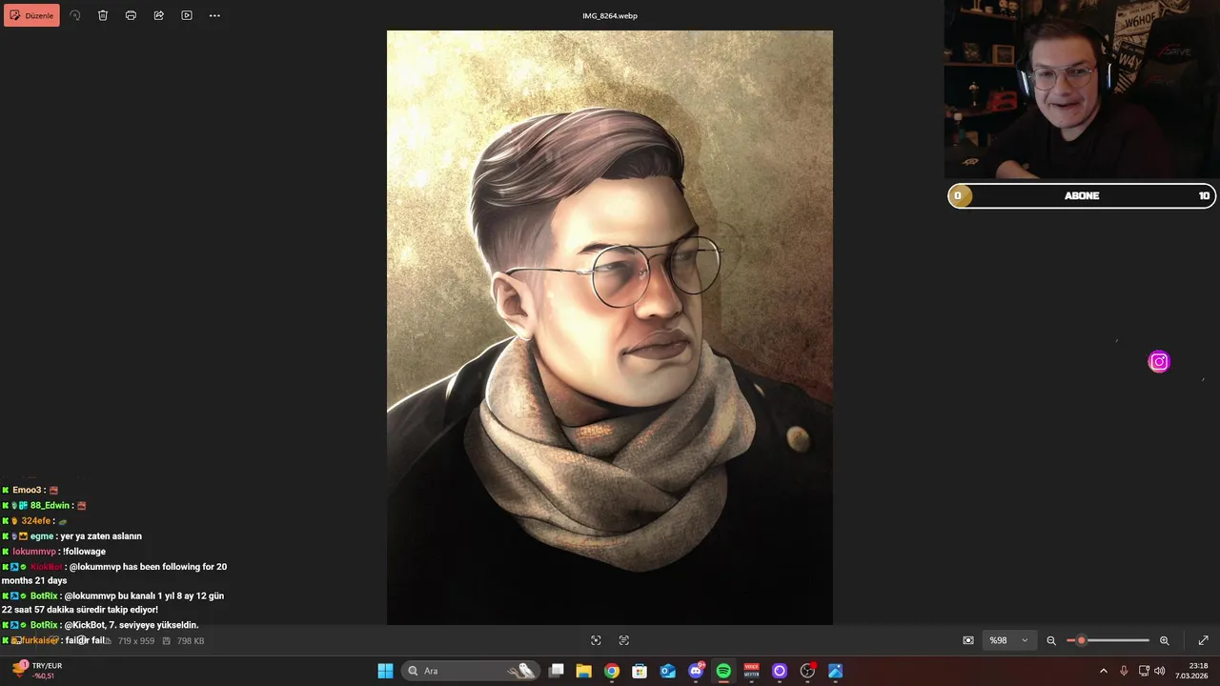Viewport: 1220px width, 686px height.
Task: Click the 719 x 959 dimensions text
Action: (136, 641)
